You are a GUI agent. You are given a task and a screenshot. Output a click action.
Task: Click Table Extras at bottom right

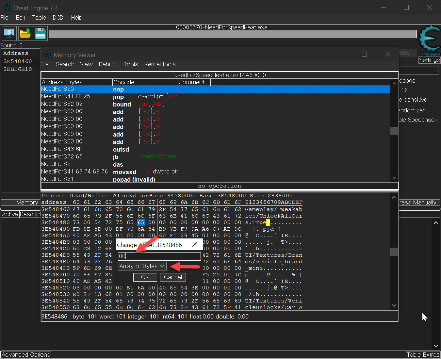423,355
